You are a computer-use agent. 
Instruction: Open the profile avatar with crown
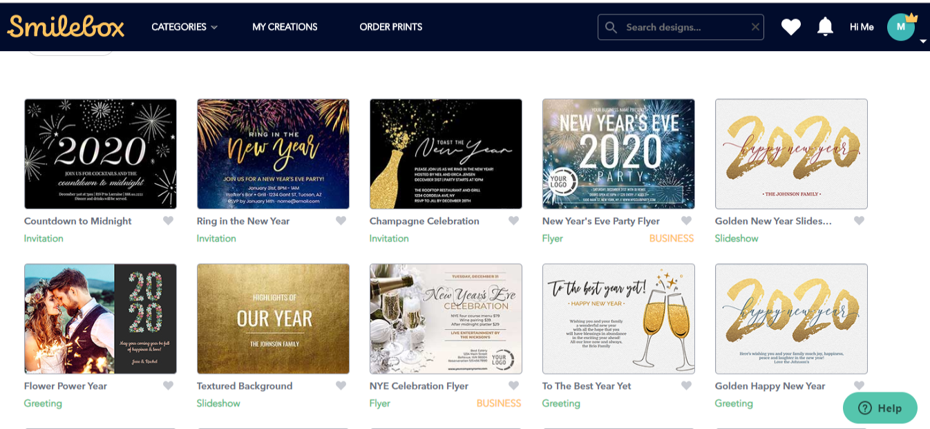(901, 26)
